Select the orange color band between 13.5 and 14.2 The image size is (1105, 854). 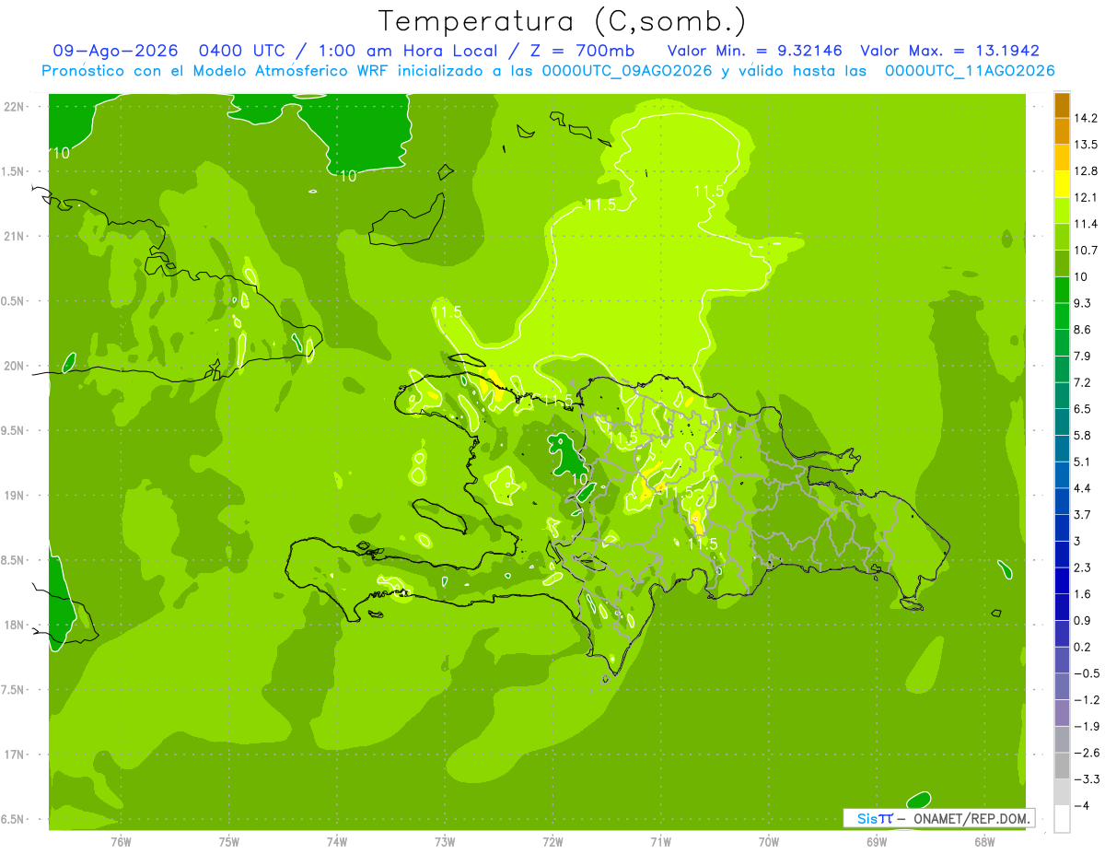pos(1062,131)
